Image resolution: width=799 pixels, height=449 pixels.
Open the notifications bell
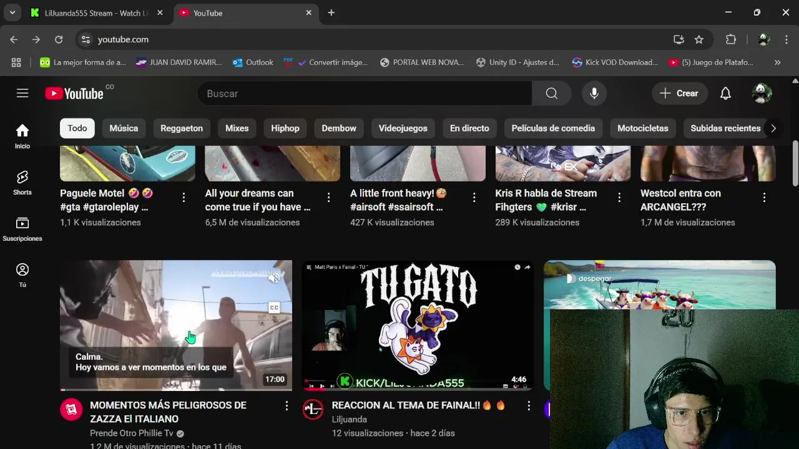725,94
